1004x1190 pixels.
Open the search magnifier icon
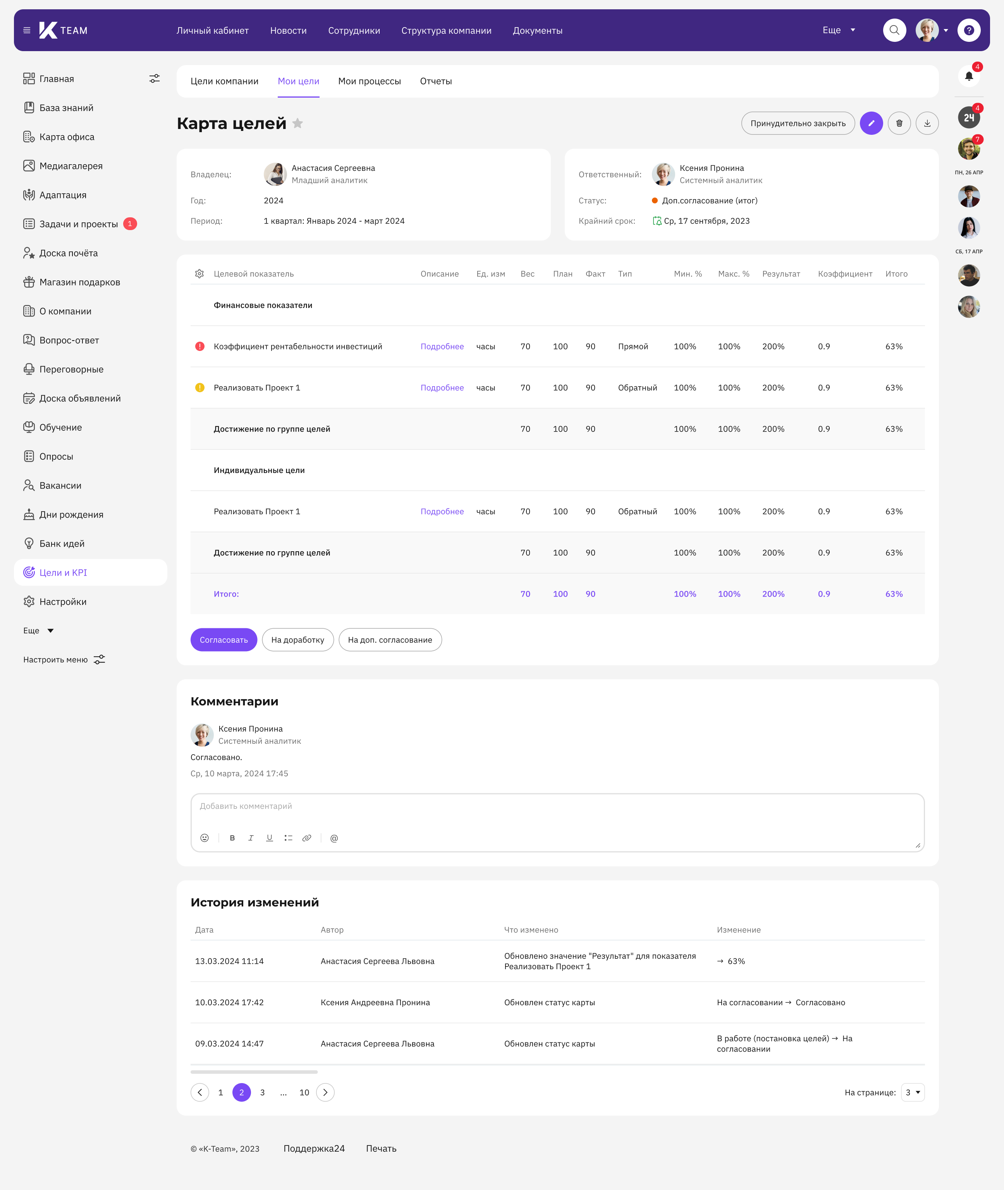tap(894, 30)
